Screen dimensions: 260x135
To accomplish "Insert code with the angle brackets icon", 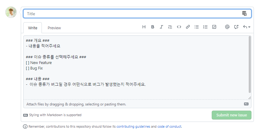I will tap(179, 27).
